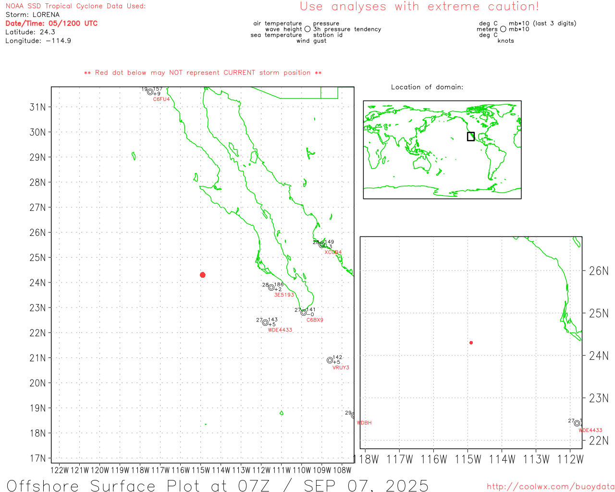
Task: Select the XCUB4 station marker circle
Action: click(322, 245)
